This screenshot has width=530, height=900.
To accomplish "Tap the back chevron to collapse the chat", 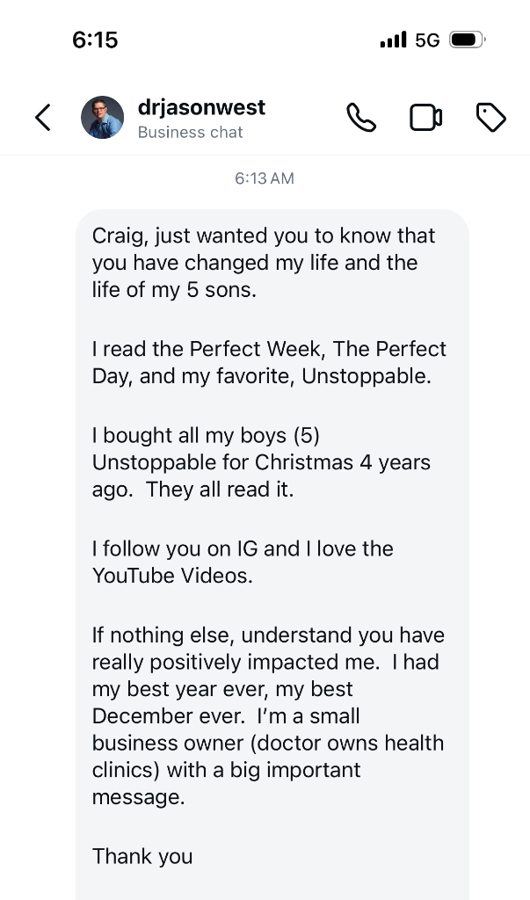I will click(42, 116).
